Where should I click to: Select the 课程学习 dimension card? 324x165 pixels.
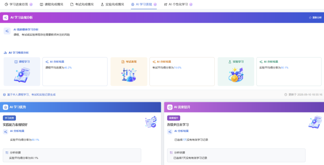coord(22,72)
